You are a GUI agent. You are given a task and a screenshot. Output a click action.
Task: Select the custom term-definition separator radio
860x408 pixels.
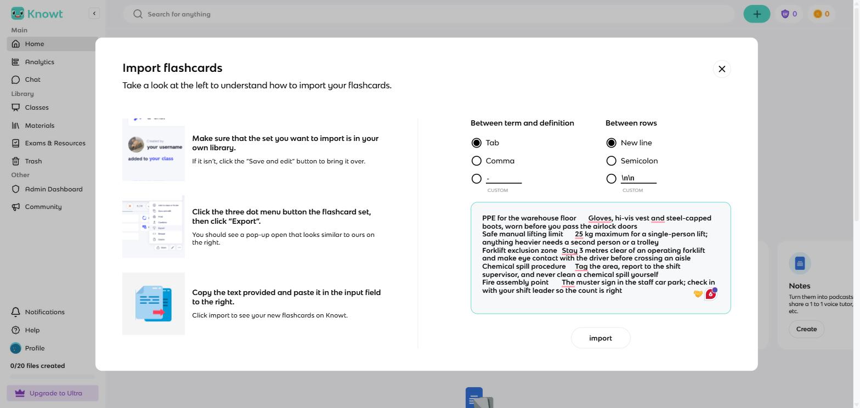(477, 179)
